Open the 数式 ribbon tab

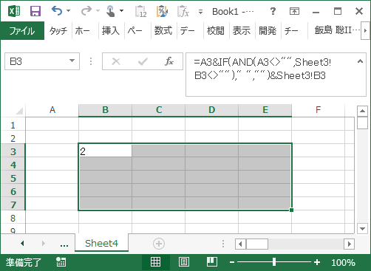tap(163, 31)
